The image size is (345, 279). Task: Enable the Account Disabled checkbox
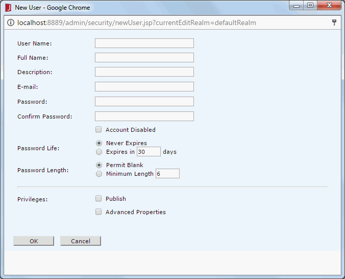[x=98, y=129]
